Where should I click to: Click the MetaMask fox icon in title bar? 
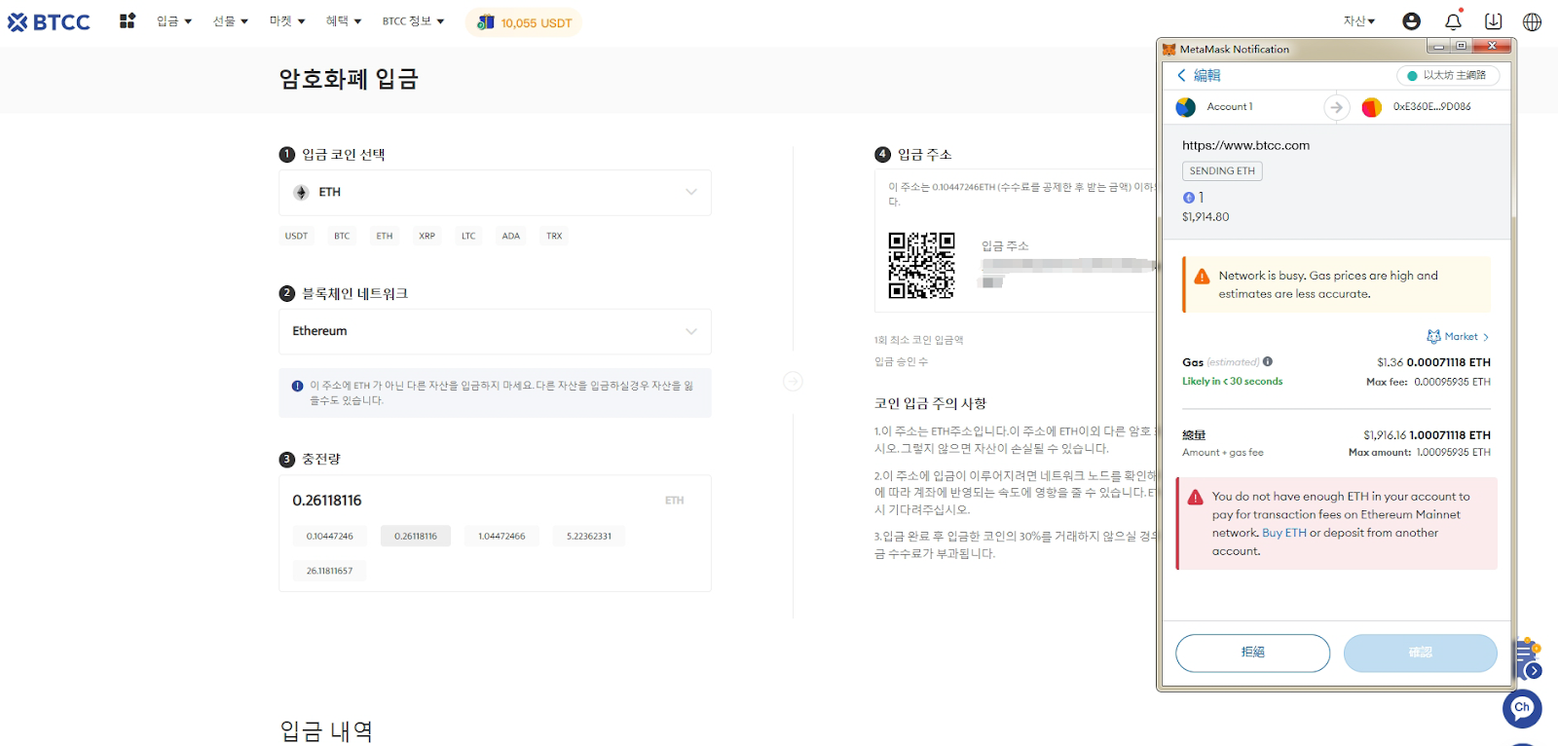(x=1169, y=49)
